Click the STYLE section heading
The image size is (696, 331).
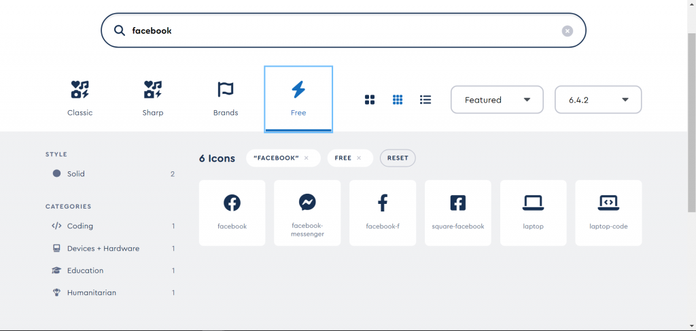coord(56,154)
